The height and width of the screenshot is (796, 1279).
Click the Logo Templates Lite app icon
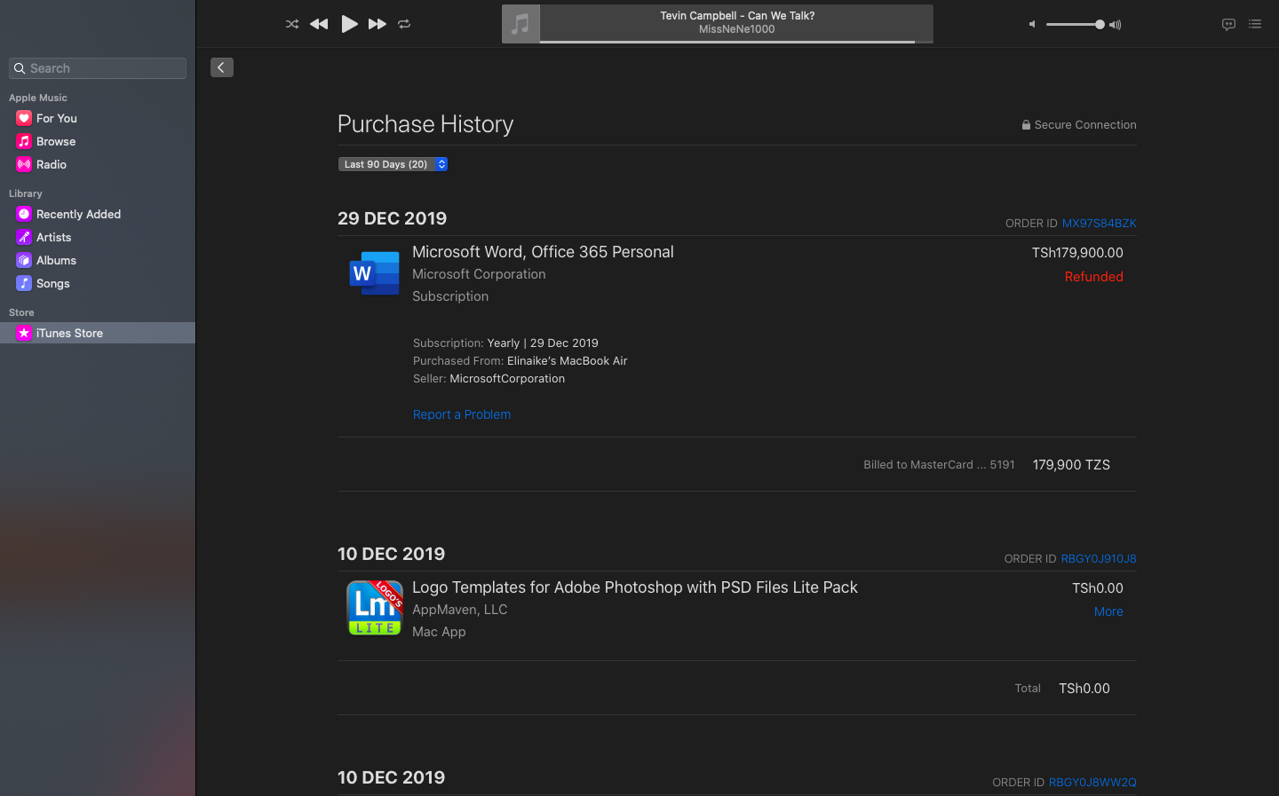(x=375, y=608)
